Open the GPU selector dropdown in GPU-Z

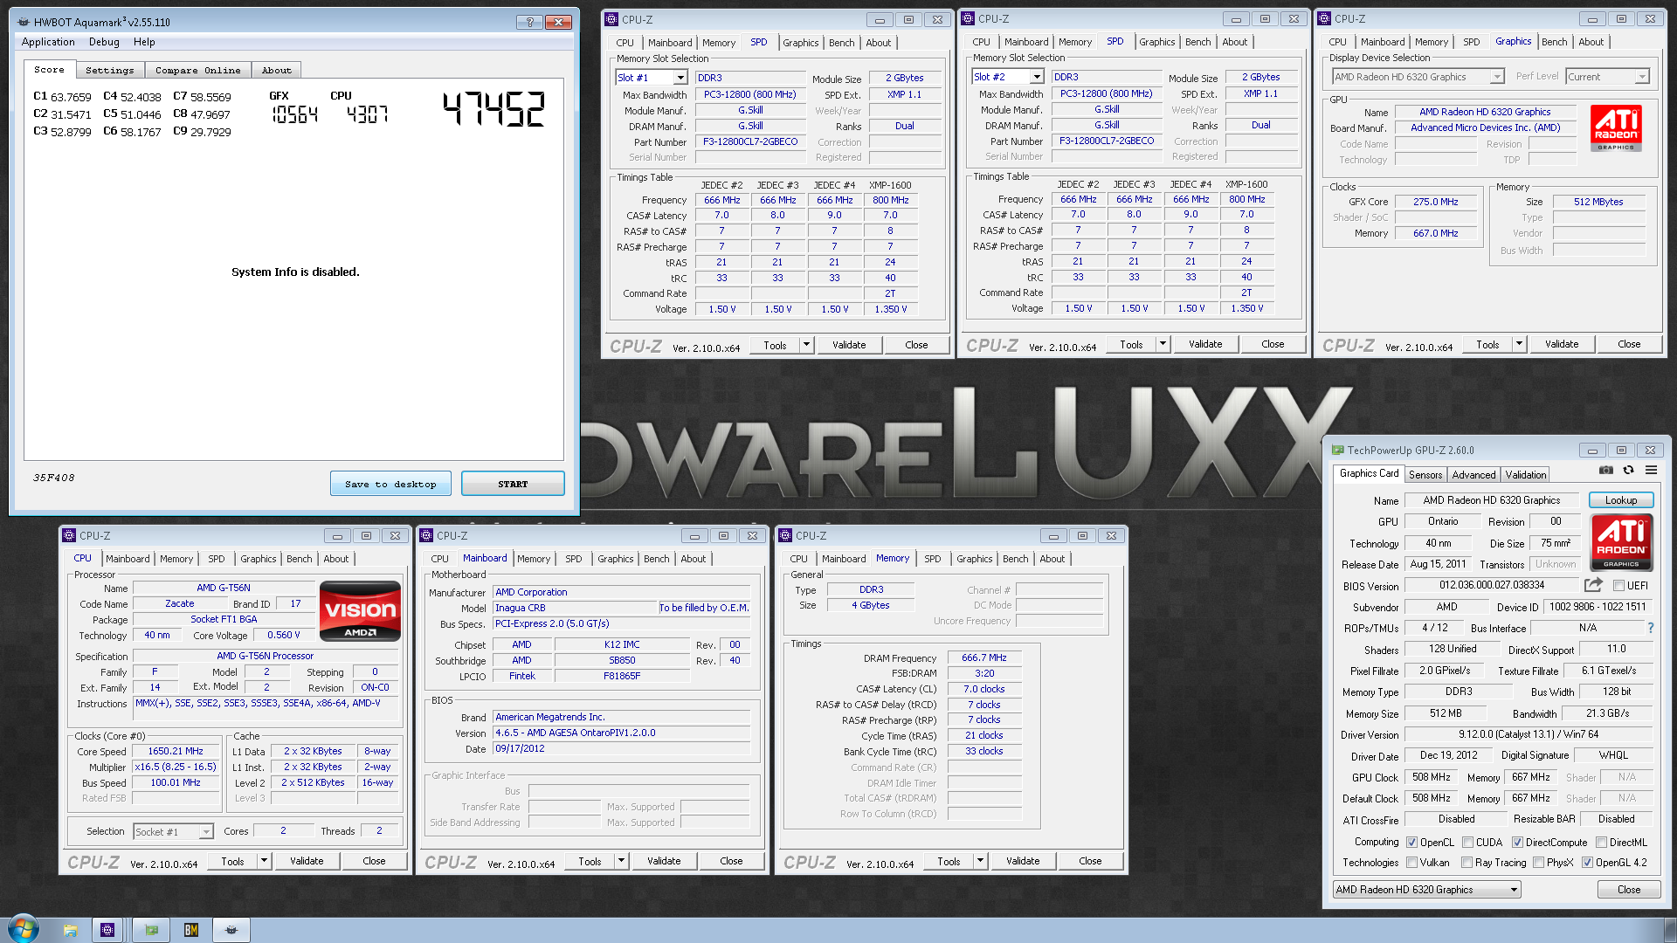click(1427, 890)
